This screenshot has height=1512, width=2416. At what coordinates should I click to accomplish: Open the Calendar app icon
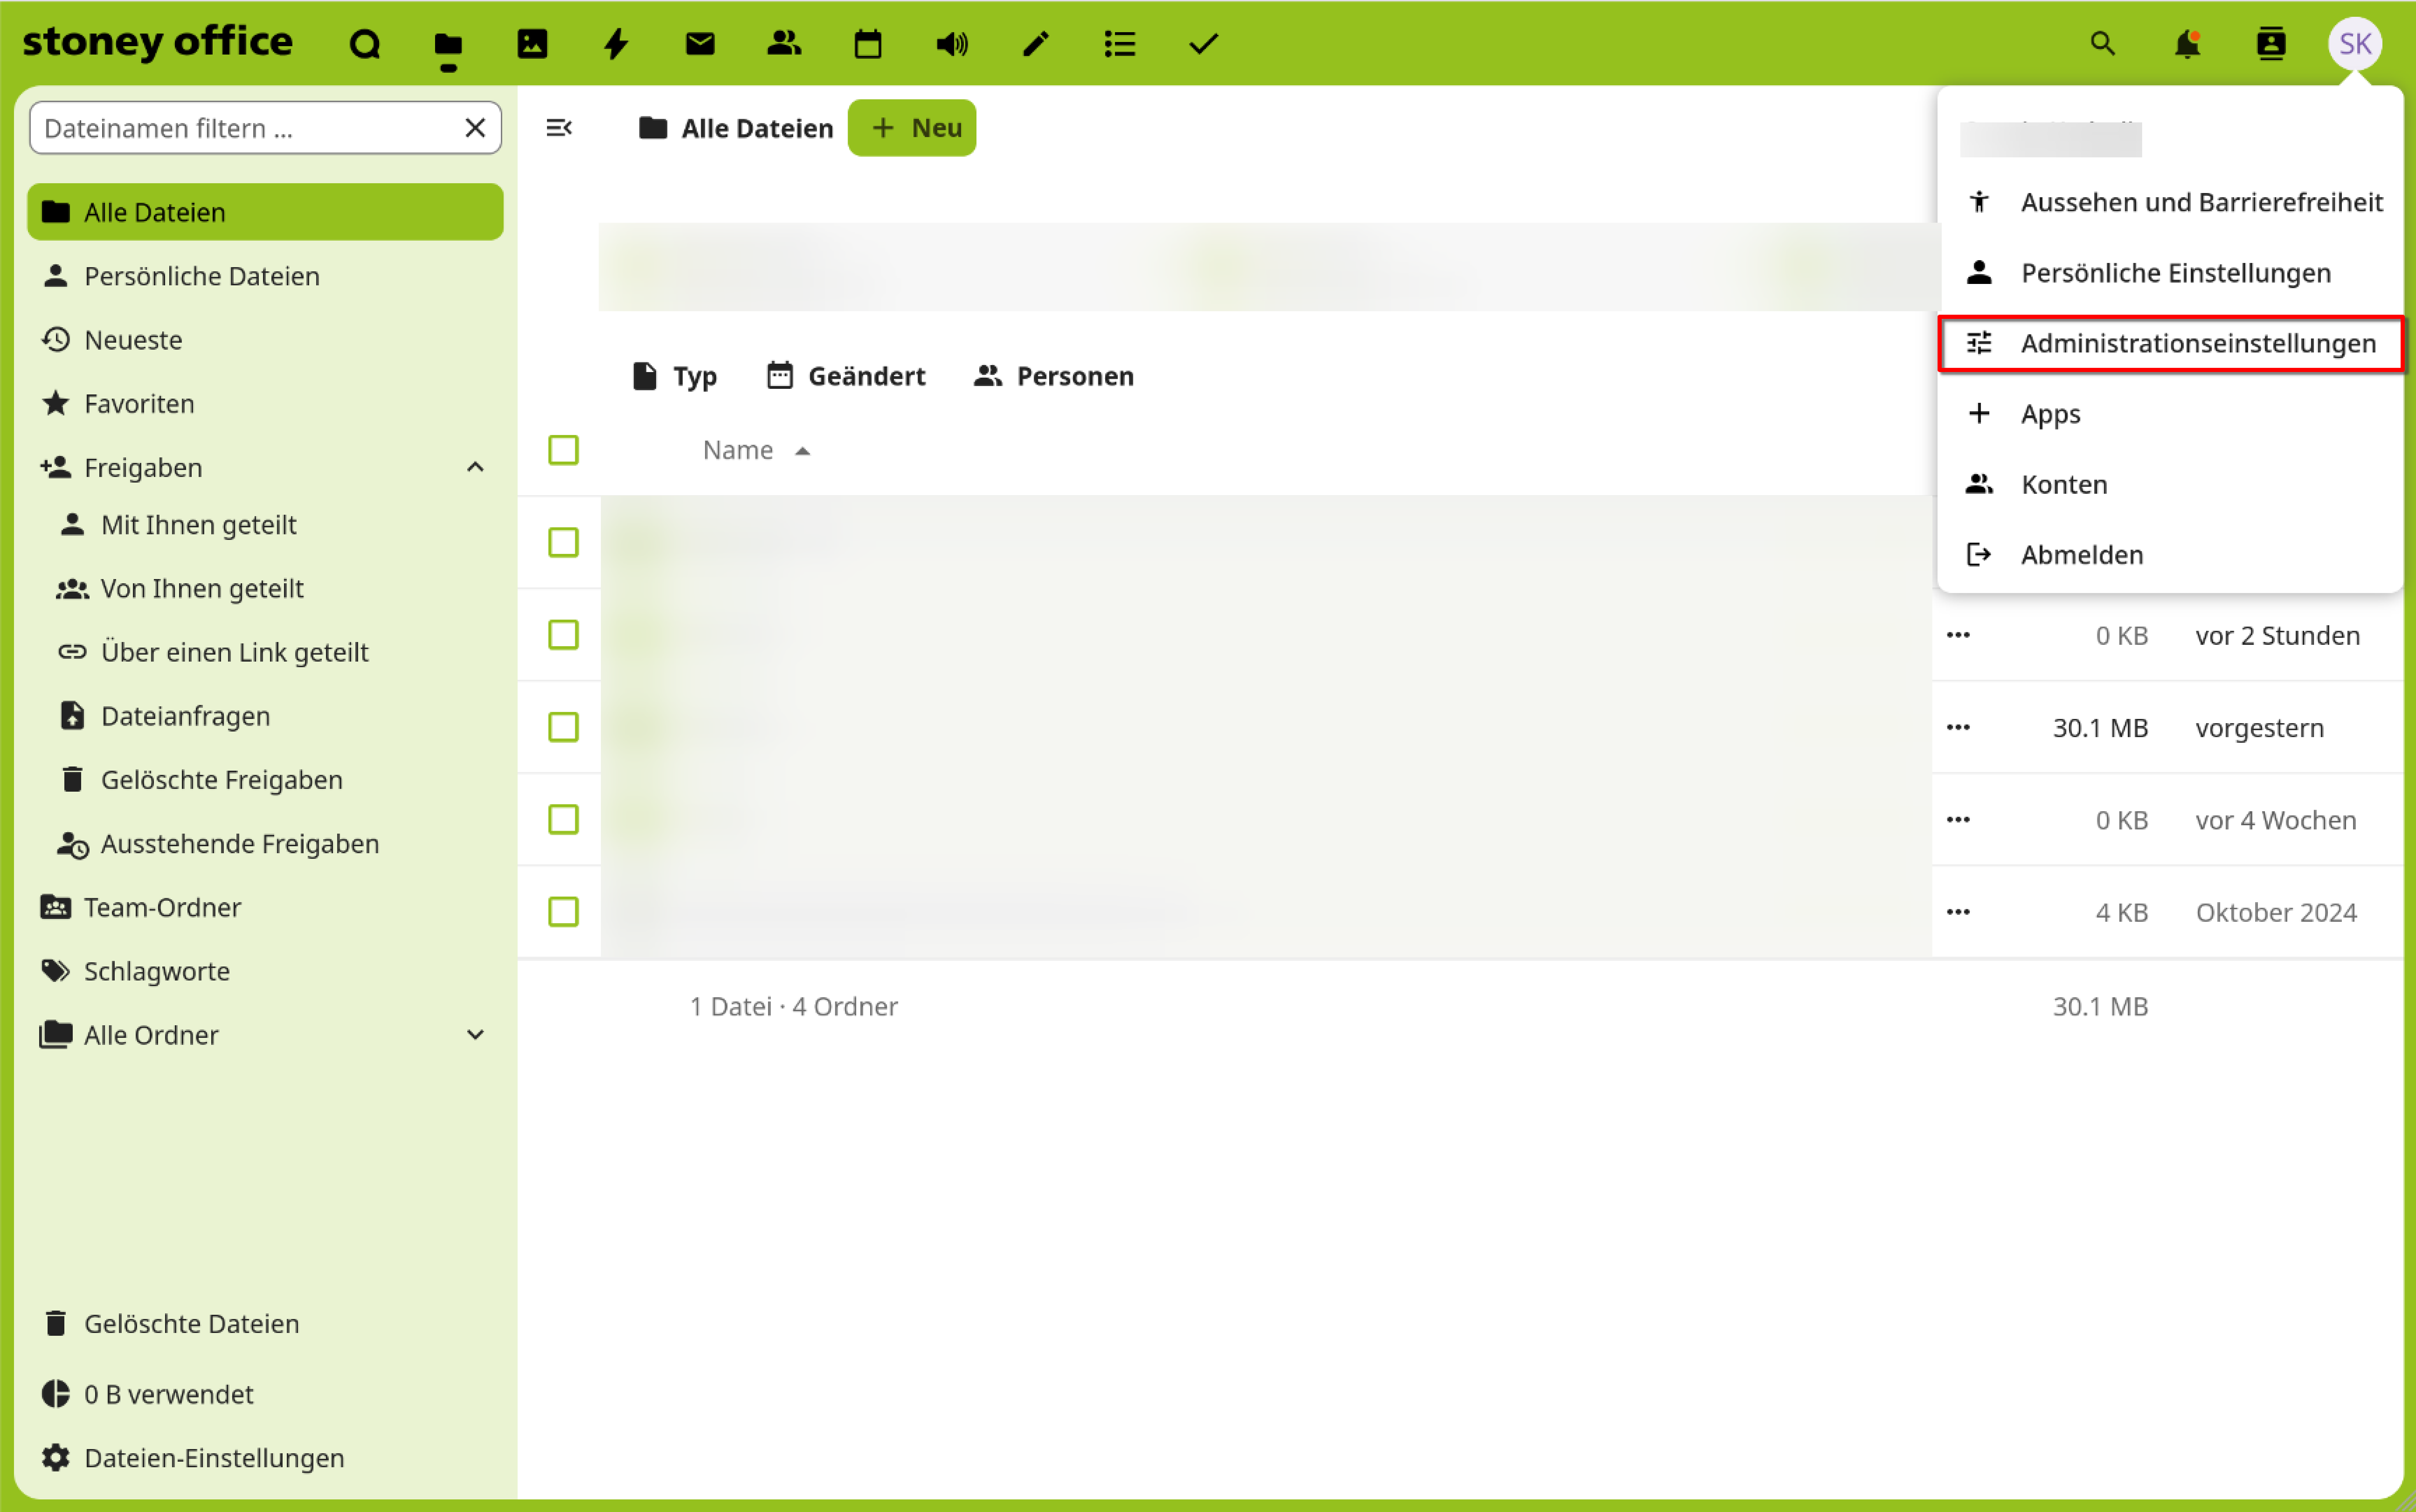click(868, 44)
